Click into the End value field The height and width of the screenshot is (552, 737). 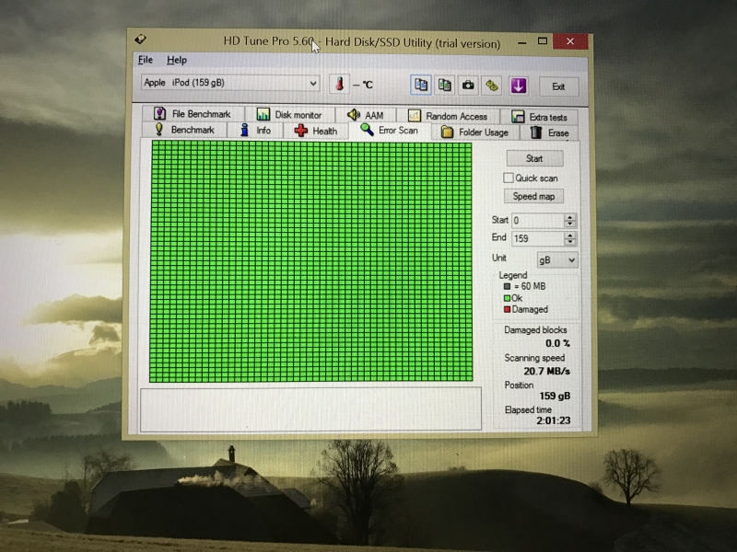pos(536,238)
